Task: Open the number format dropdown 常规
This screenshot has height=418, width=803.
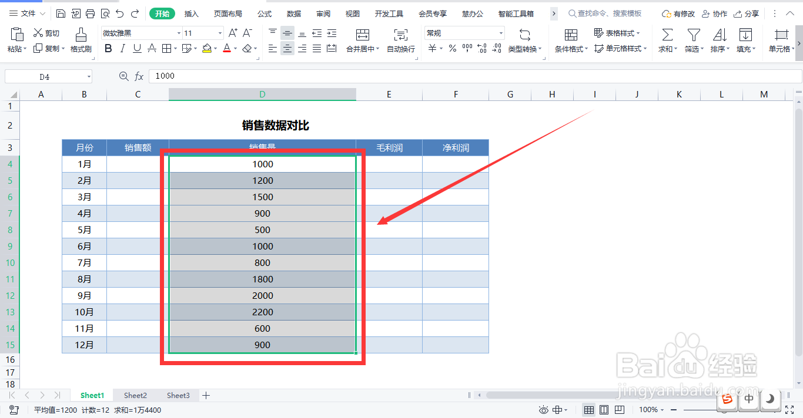Action: pyautogui.click(x=501, y=33)
